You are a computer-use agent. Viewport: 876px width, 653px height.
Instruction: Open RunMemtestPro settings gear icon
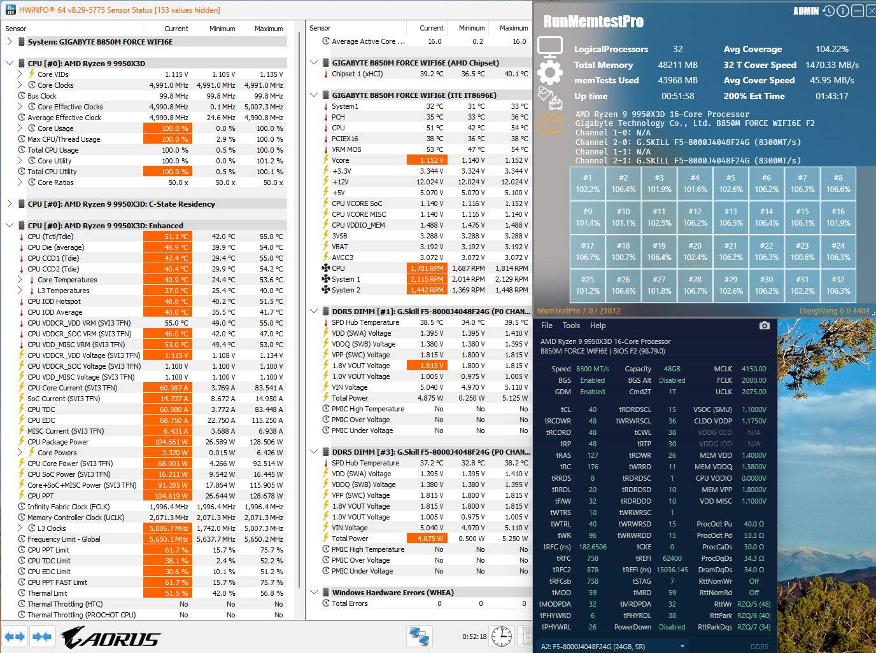click(549, 72)
